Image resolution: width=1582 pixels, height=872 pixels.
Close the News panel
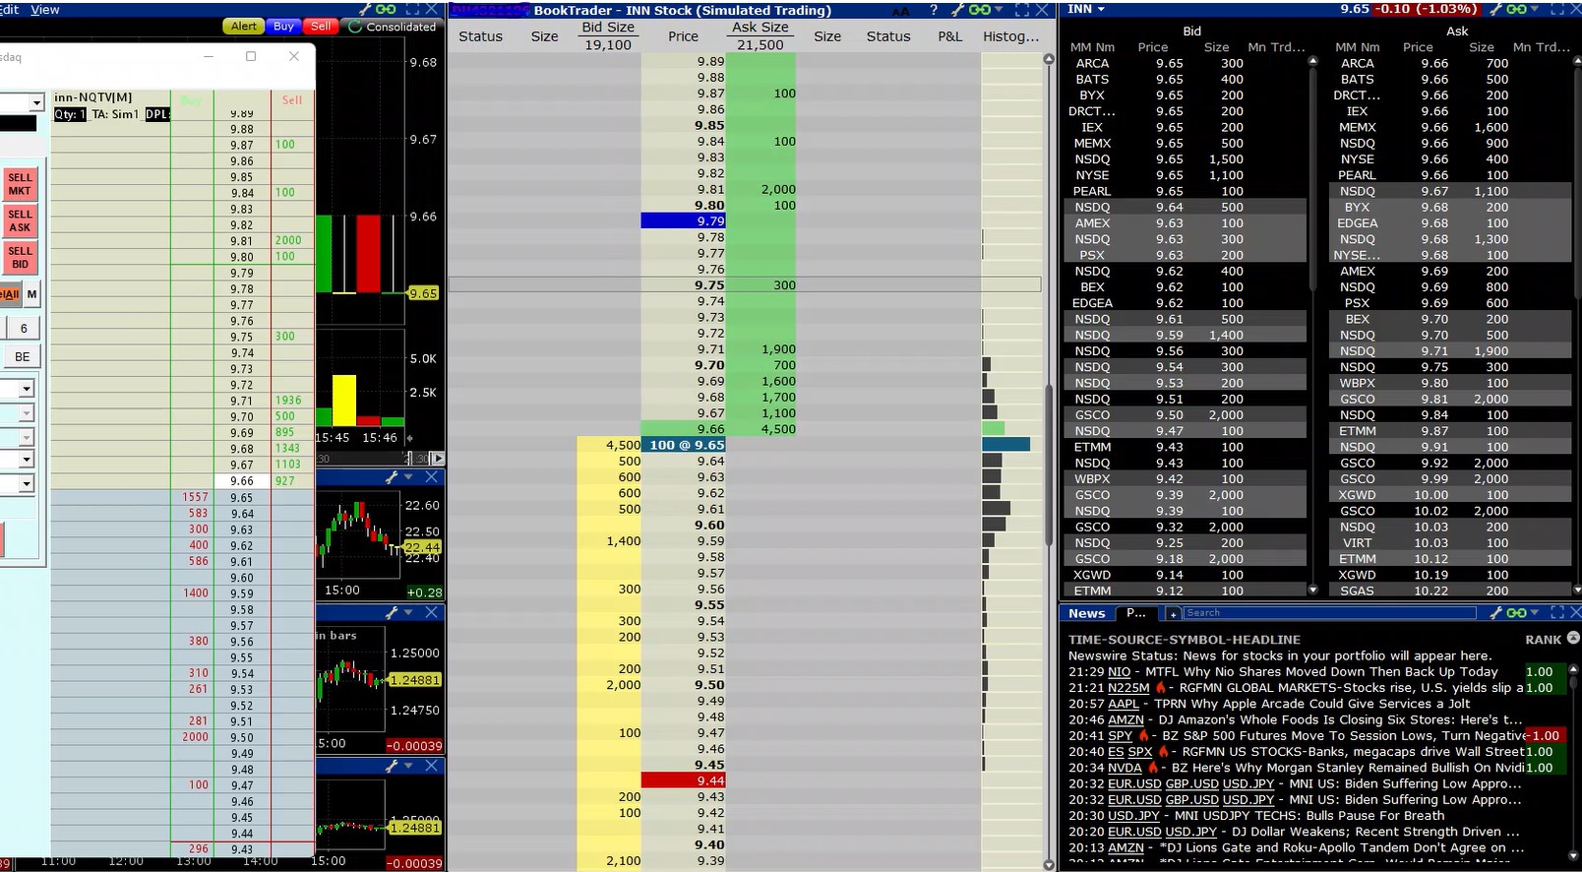[x=1577, y=613]
